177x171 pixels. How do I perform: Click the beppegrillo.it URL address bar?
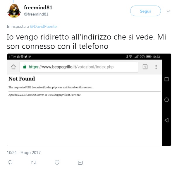pyautogui.click(x=79, y=67)
